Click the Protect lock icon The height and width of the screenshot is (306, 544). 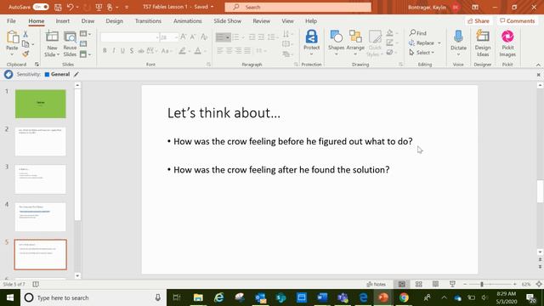pyautogui.click(x=312, y=36)
